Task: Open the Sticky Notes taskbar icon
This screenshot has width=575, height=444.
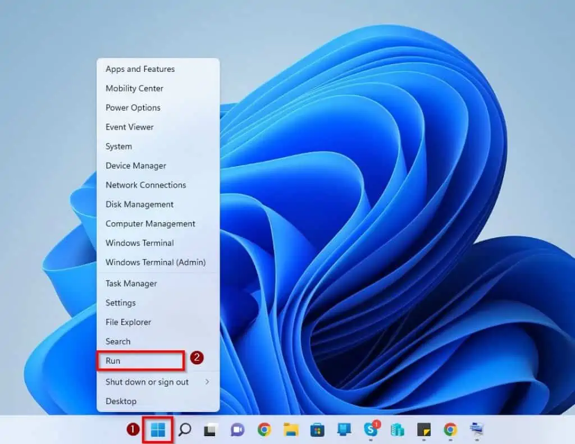Action: [x=423, y=430]
